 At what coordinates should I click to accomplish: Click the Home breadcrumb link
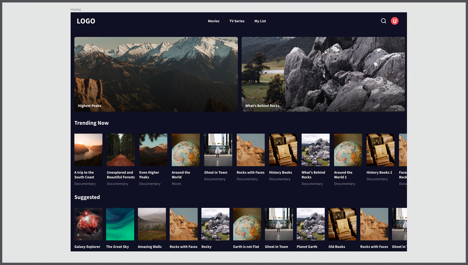[75, 9]
